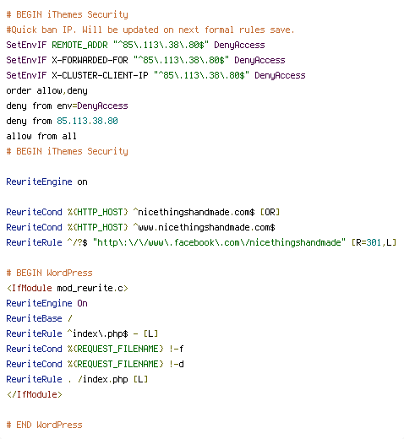The height and width of the screenshot is (439, 404).
Task: Click 'RewriteEngine on' directive
Action: [x=46, y=182]
